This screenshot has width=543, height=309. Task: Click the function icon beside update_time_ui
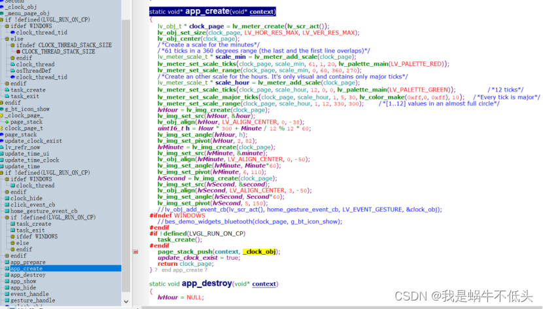[x=2, y=153]
